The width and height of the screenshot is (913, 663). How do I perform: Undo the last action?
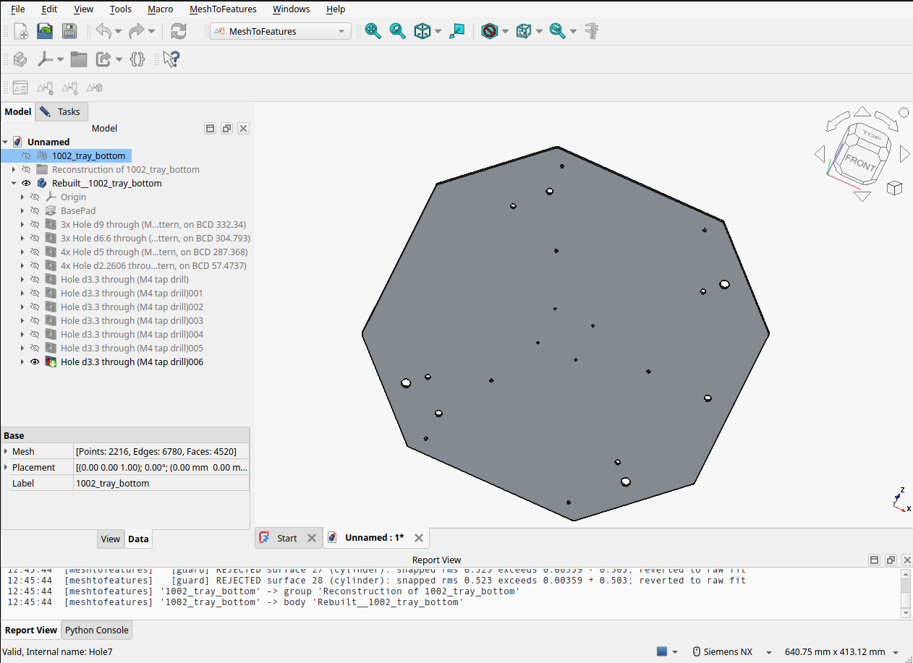pyautogui.click(x=103, y=31)
